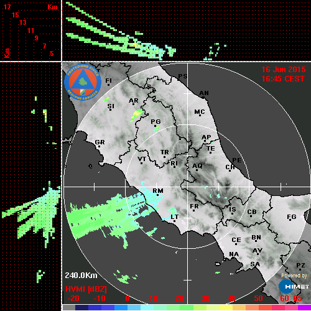The width and height of the screenshot is (311, 311).
Task: Click the magenta 65 dBZ color swatch
Action: pyautogui.click(x=304, y=308)
